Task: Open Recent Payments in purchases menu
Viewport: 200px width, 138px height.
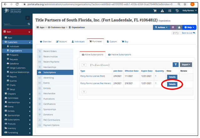Action: click(x=55, y=62)
